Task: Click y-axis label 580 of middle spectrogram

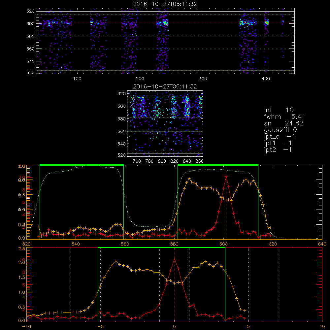Action: click(x=122, y=119)
